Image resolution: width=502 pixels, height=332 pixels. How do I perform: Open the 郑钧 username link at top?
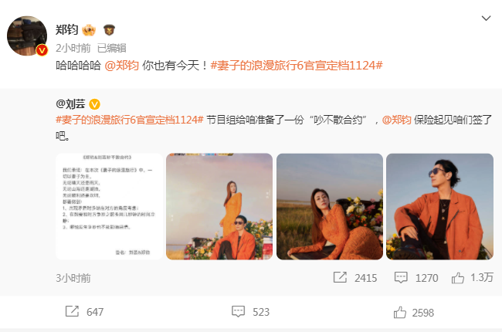[x=67, y=30]
